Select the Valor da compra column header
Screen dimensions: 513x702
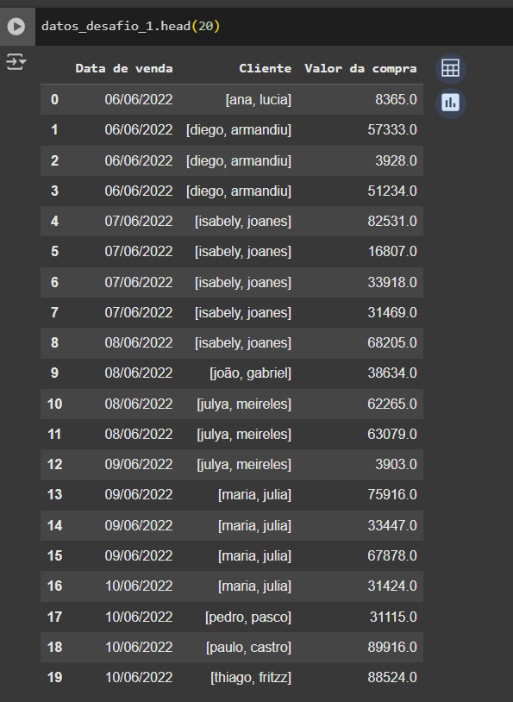click(360, 68)
